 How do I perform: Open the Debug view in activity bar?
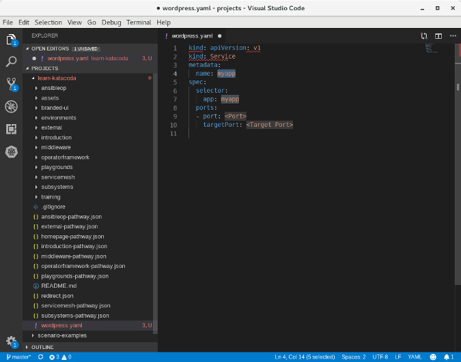pyautogui.click(x=11, y=106)
